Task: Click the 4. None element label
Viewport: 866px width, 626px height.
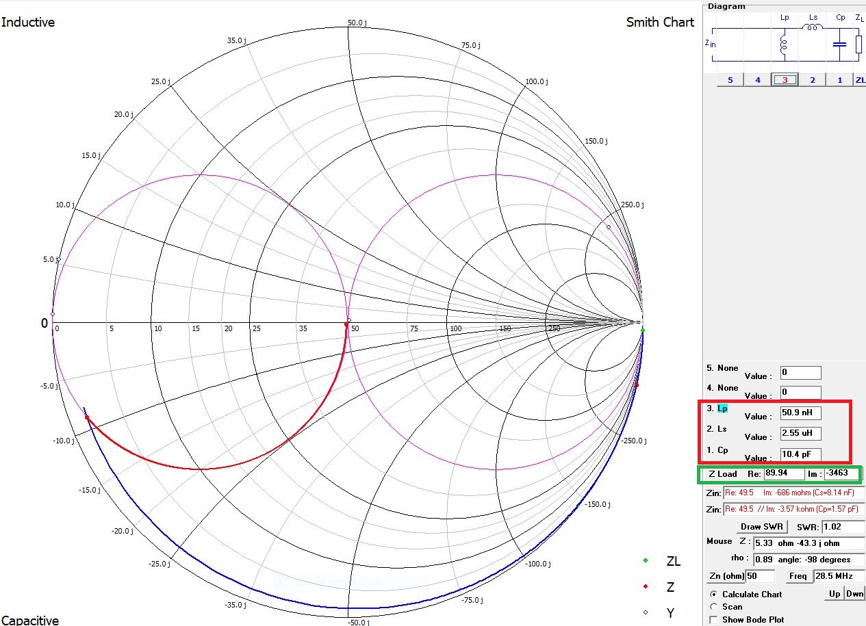Action: [x=722, y=388]
